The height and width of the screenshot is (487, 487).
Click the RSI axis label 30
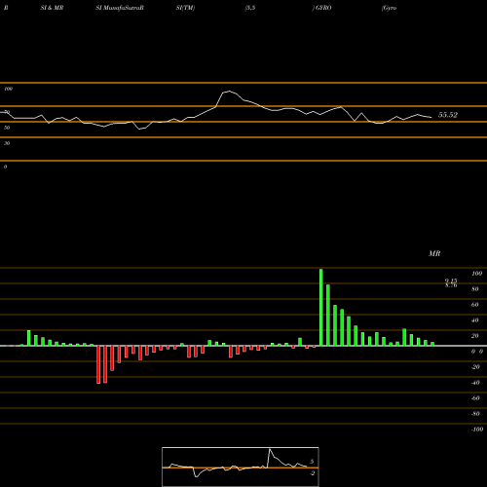pos(7,143)
